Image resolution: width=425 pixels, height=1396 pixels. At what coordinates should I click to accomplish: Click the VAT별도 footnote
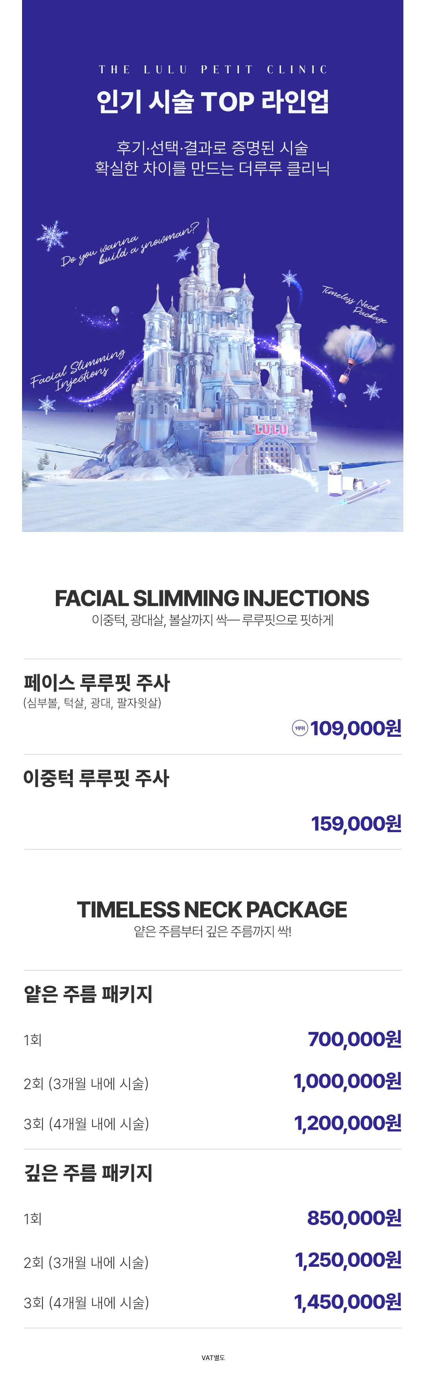click(x=213, y=1357)
